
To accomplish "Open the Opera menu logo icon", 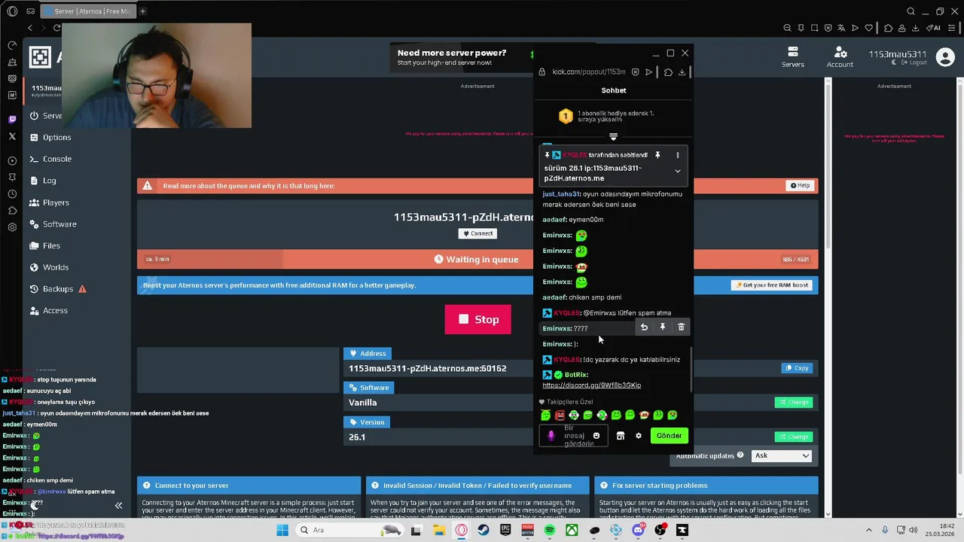I will pyautogui.click(x=11, y=11).
